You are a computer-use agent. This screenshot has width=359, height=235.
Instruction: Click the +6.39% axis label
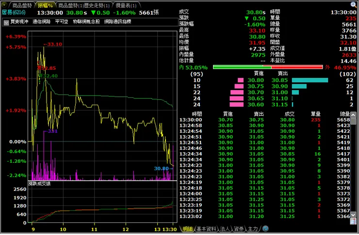pyautogui.click(x=16, y=36)
